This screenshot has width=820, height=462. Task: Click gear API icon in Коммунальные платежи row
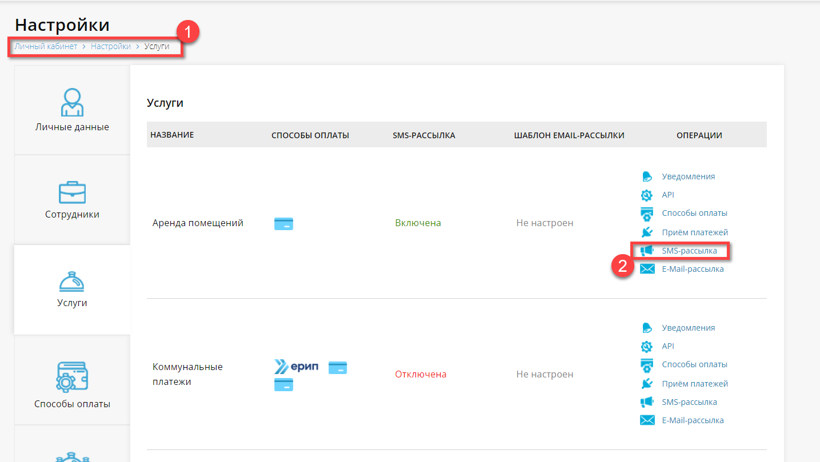click(x=647, y=346)
